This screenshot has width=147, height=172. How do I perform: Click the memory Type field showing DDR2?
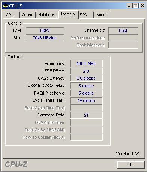[45, 31]
